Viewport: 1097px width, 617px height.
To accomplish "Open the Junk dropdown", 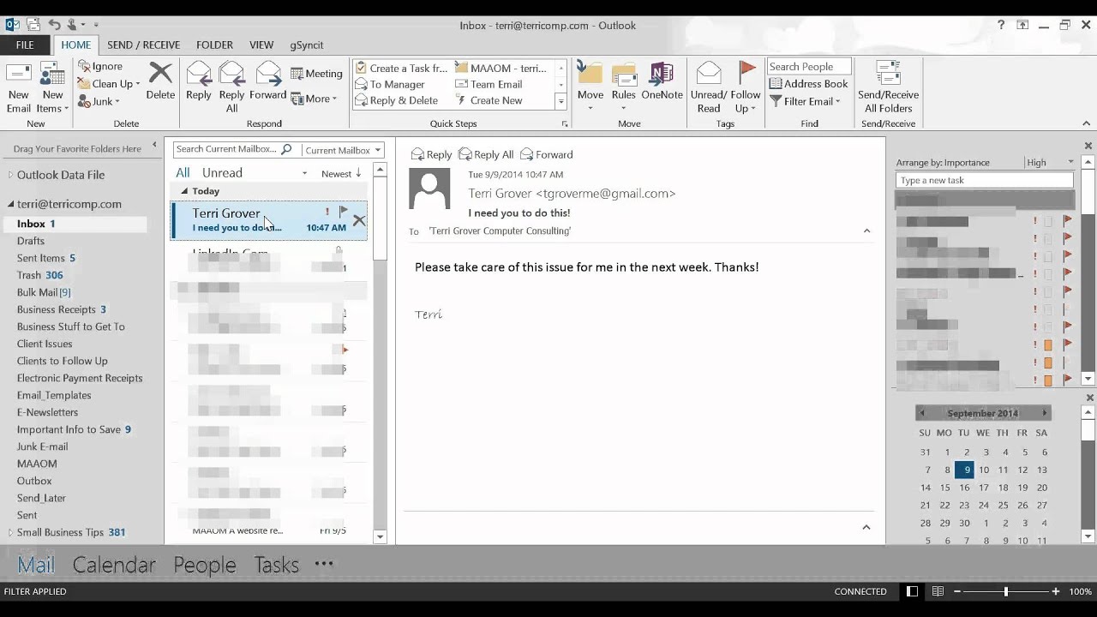I will click(99, 101).
